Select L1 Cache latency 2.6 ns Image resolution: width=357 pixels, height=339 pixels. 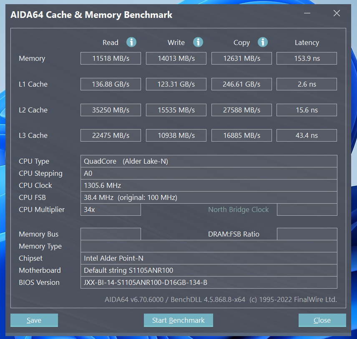(307, 84)
